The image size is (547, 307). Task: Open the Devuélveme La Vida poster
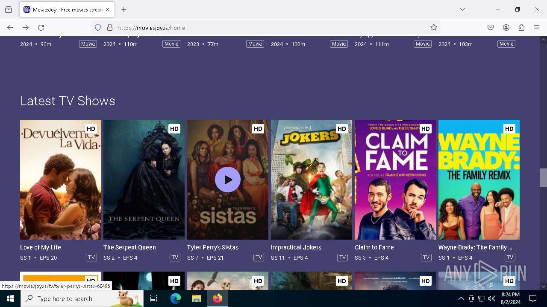pos(61,180)
